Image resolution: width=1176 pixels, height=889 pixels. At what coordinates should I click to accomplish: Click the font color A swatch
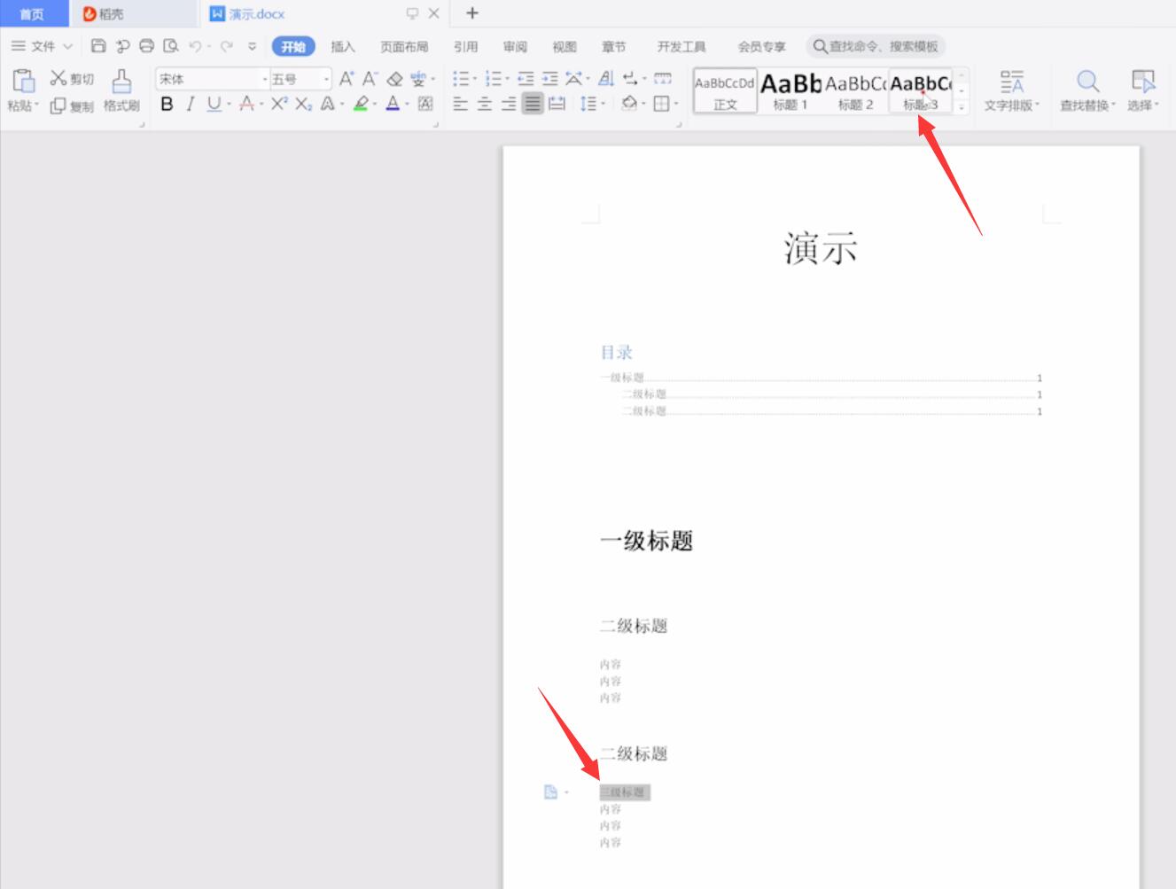click(x=393, y=104)
